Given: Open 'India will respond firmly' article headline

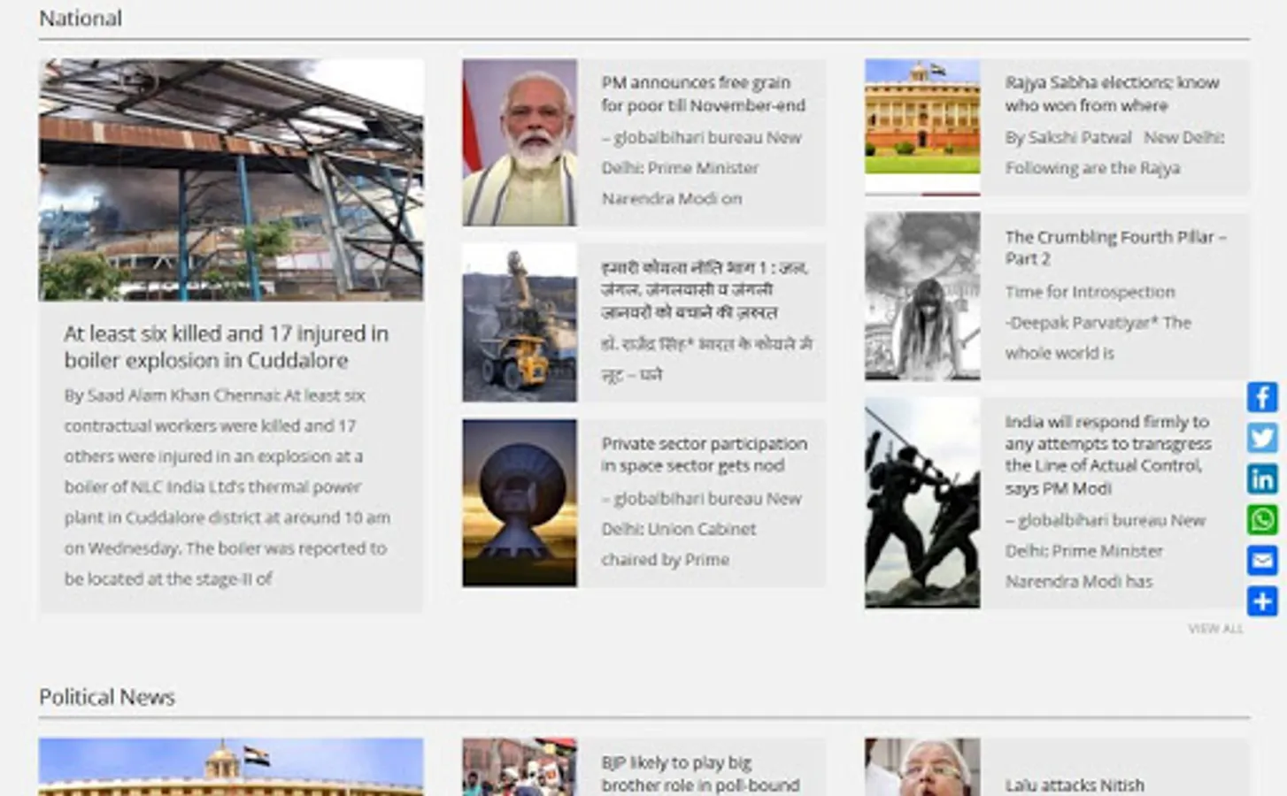Looking at the screenshot, I should click(1108, 455).
